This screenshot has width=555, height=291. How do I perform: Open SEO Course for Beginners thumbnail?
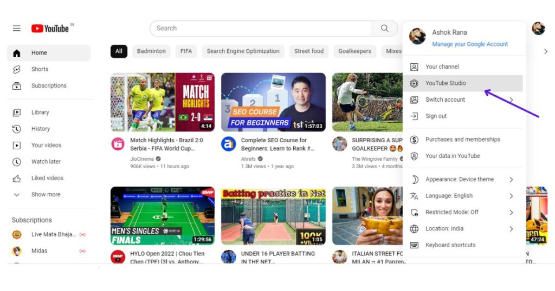click(273, 102)
